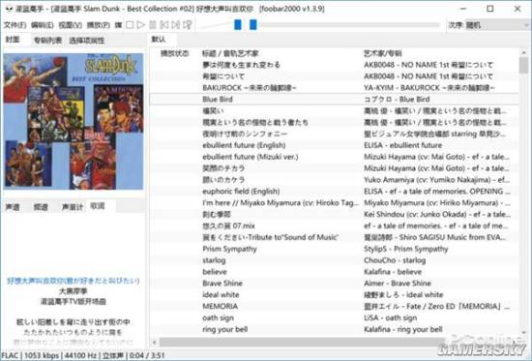Image resolution: width=532 pixels, height=361 pixels.
Task: Open the truncated 媒 menu item
Action: click(118, 25)
